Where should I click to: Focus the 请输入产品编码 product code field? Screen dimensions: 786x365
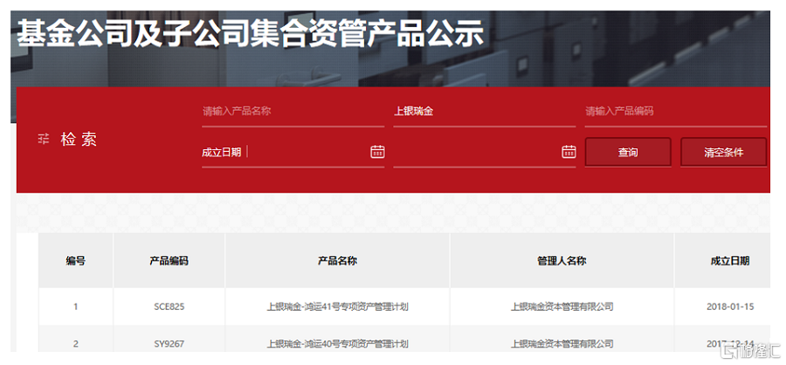tap(676, 111)
